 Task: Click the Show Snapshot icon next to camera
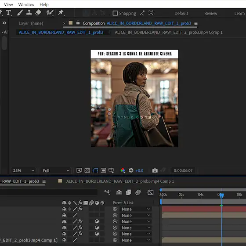coord(163,170)
